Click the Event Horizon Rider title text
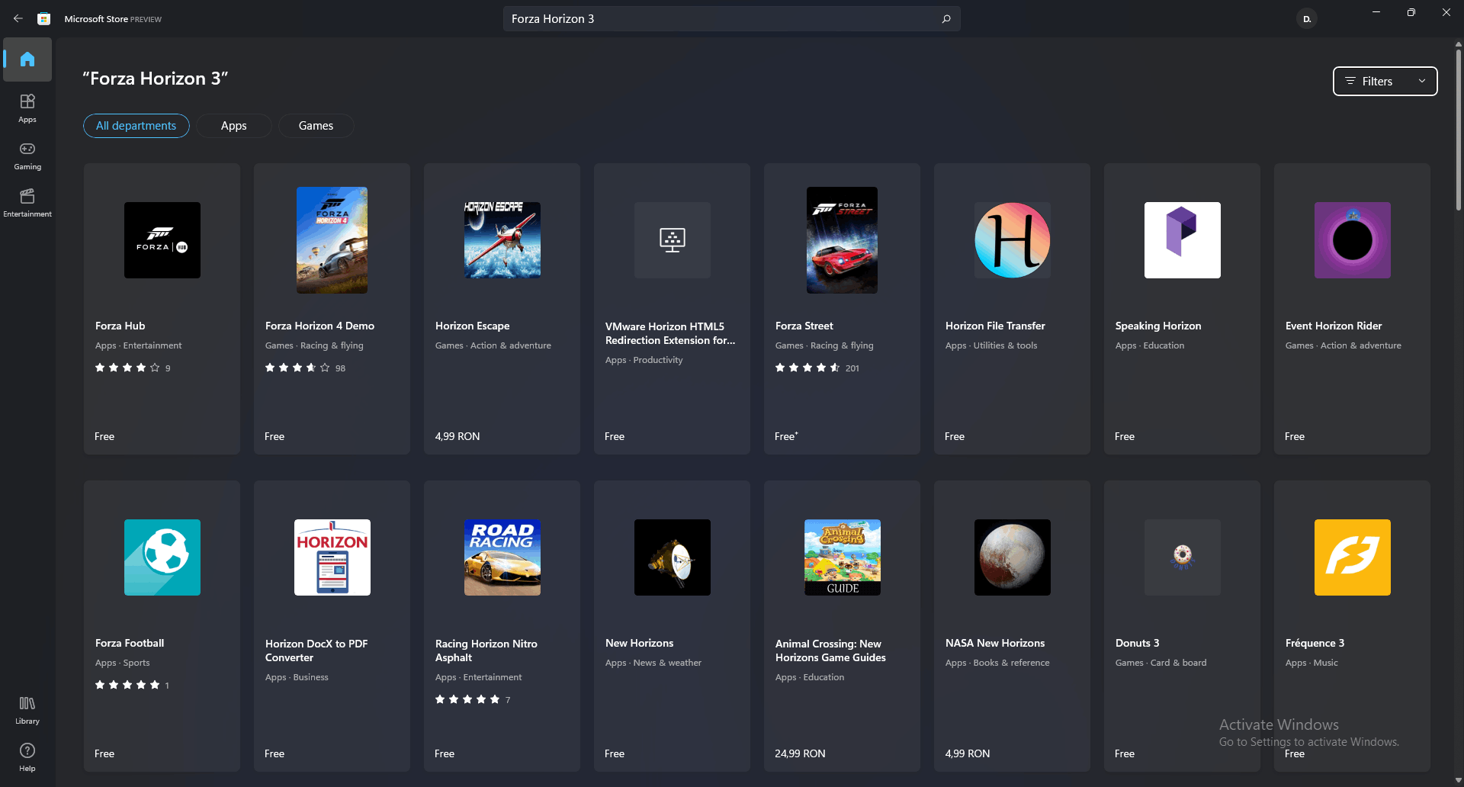The image size is (1464, 787). pyautogui.click(x=1334, y=326)
